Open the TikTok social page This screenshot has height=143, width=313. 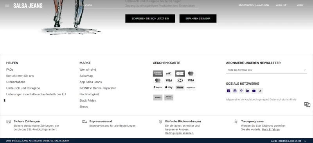click(260, 91)
